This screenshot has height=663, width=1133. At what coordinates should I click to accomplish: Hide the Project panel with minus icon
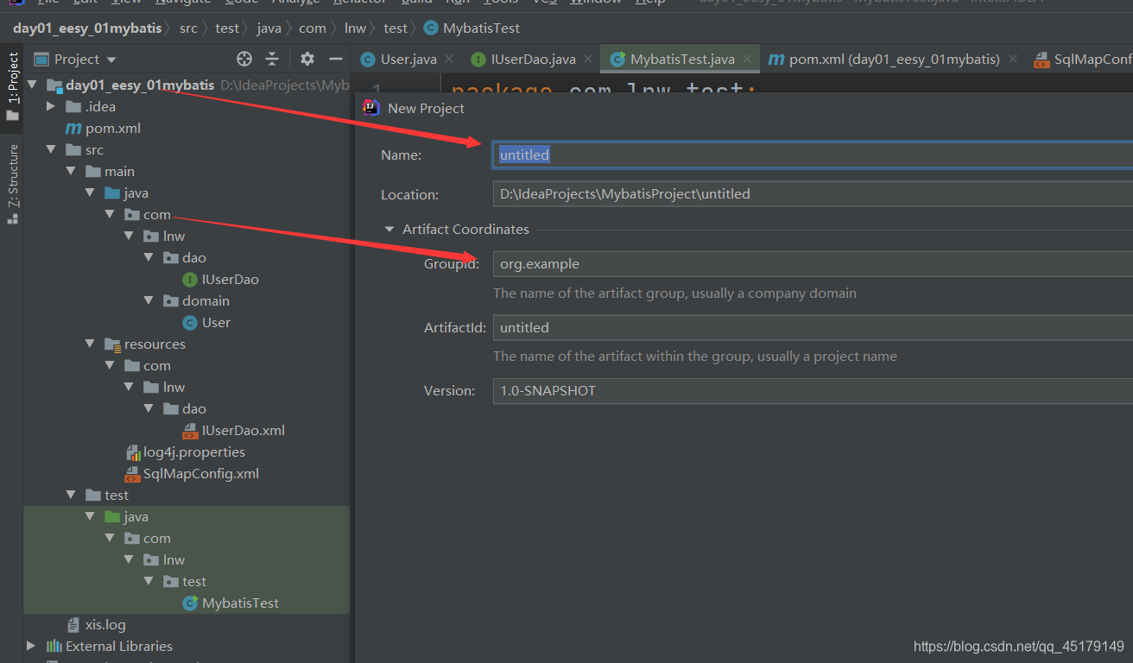(x=336, y=59)
